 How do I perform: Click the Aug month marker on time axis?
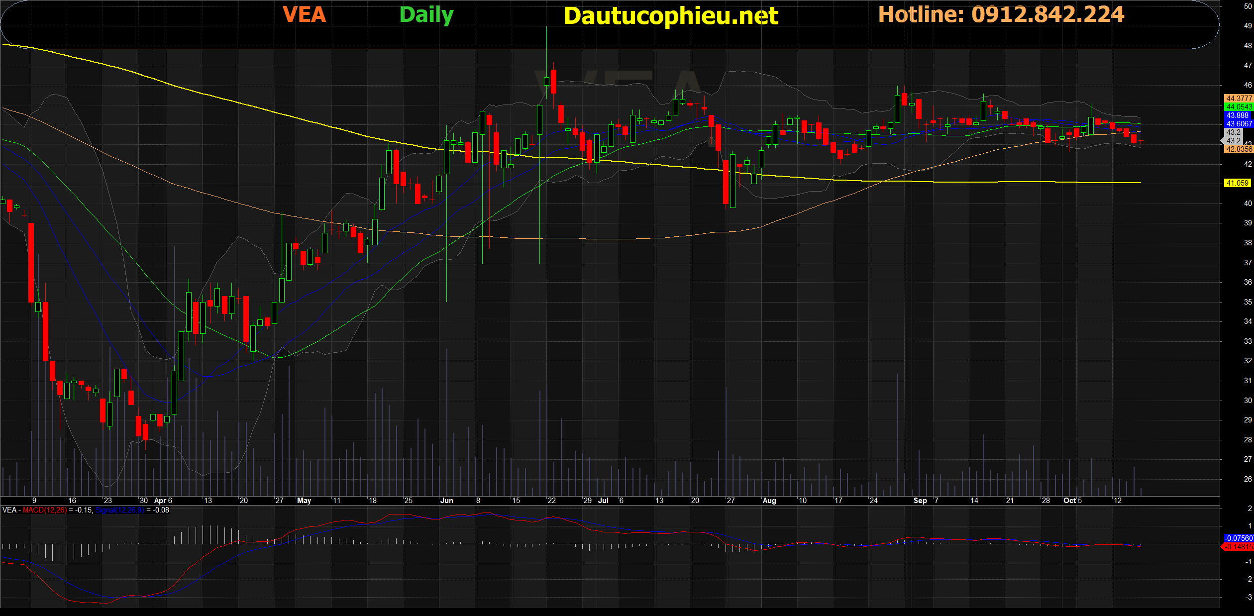(769, 501)
